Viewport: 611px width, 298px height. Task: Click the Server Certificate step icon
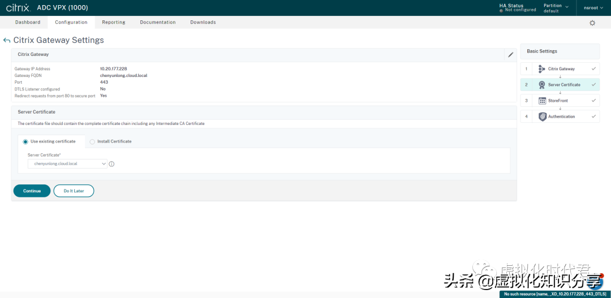click(x=542, y=84)
